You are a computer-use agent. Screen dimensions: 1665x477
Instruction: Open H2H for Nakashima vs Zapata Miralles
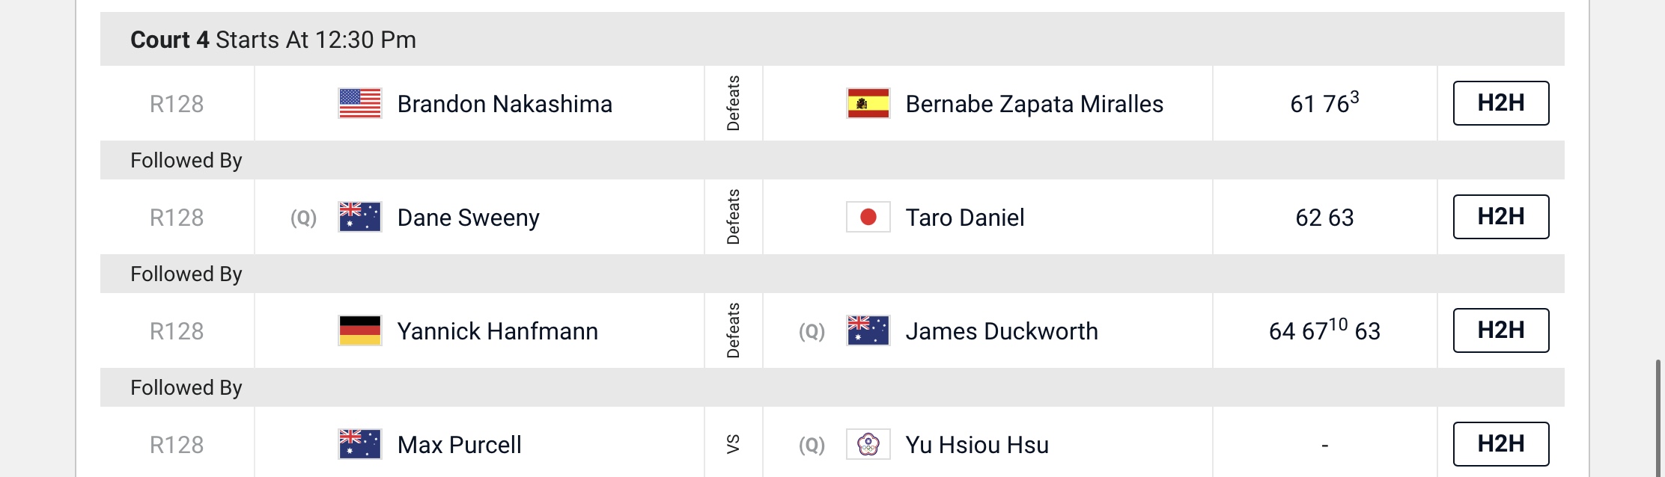(1501, 103)
